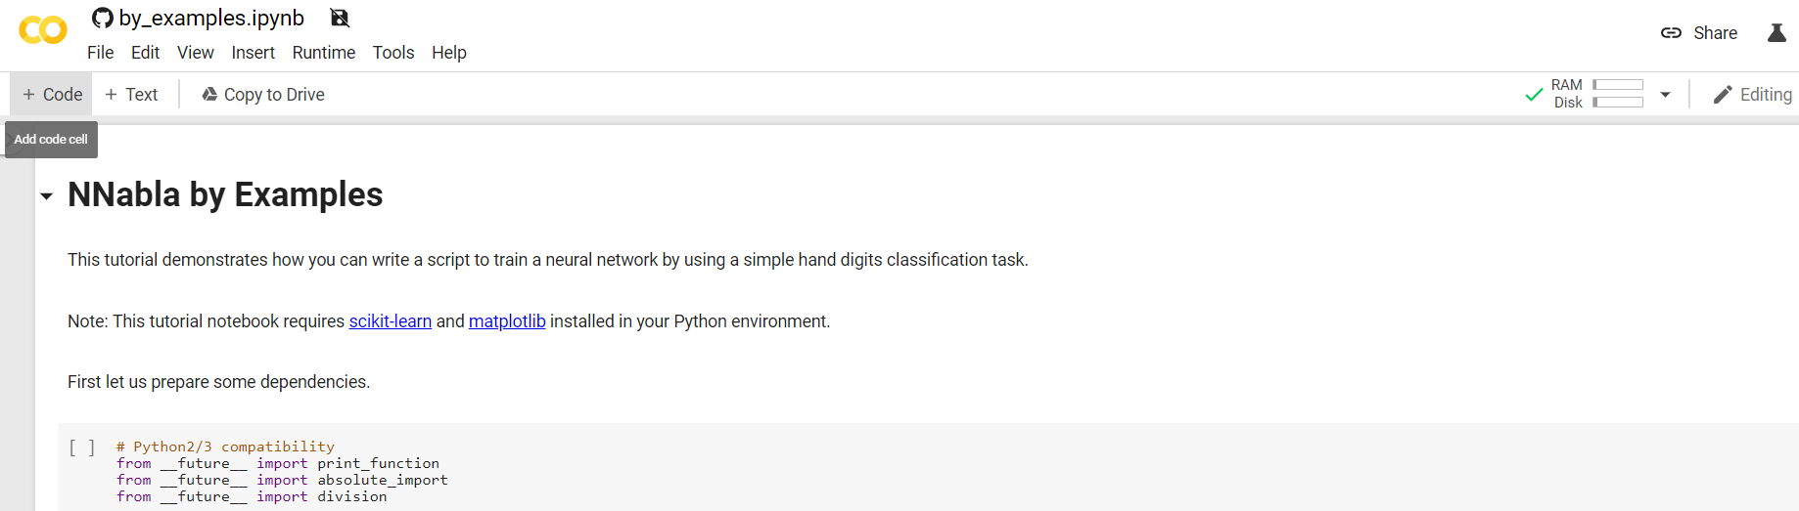
Task: Click the green connected checkmark
Action: (1534, 95)
